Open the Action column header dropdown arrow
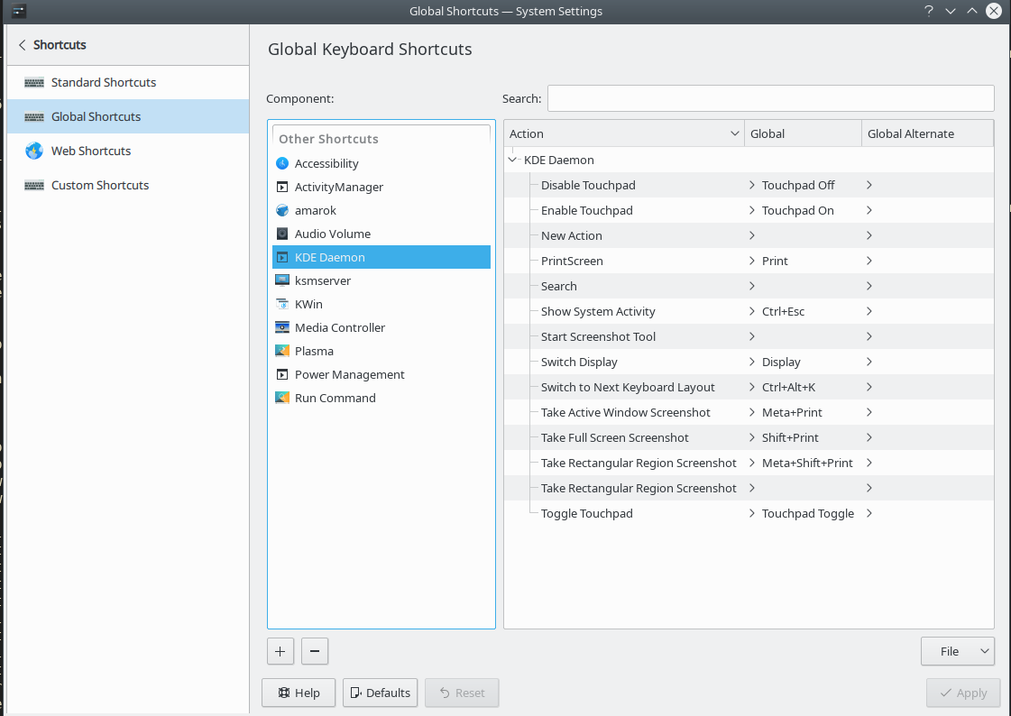This screenshot has height=716, width=1011. point(734,133)
